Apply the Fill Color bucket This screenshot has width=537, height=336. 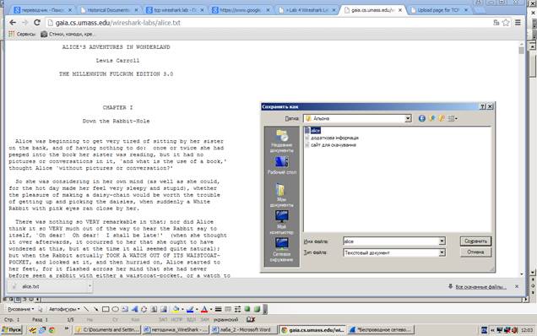click(x=176, y=309)
